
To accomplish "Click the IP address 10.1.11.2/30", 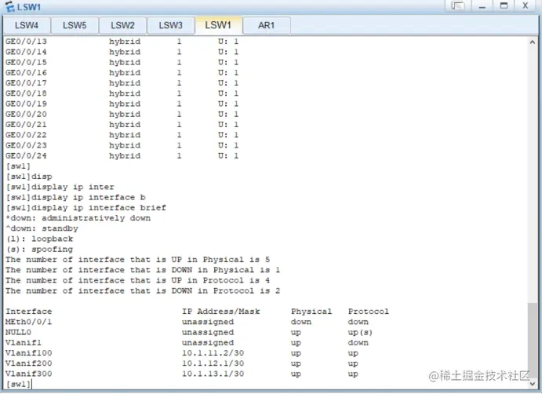I will (213, 353).
